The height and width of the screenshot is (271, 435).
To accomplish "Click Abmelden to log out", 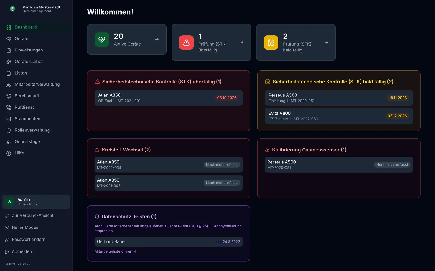I will point(36,251).
